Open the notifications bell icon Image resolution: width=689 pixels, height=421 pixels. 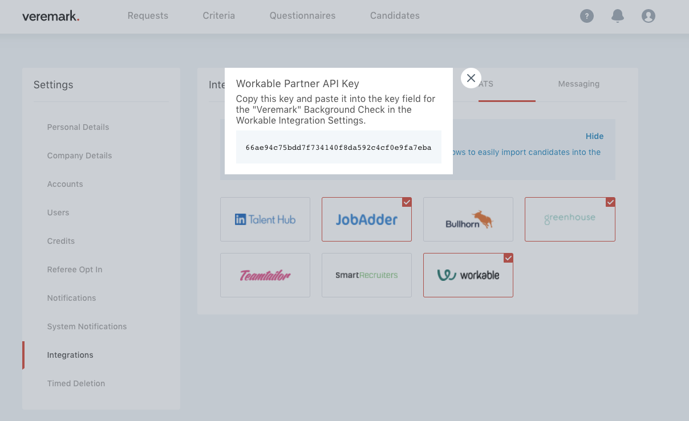point(618,16)
